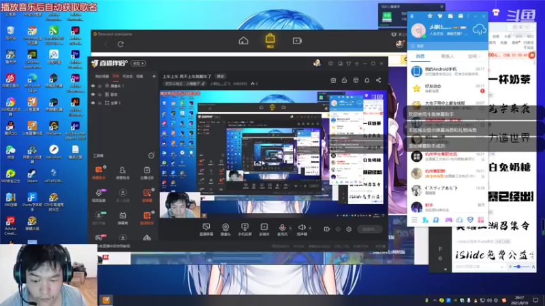
Task: Click the preview text input in the font window
Action: tap(479, 267)
